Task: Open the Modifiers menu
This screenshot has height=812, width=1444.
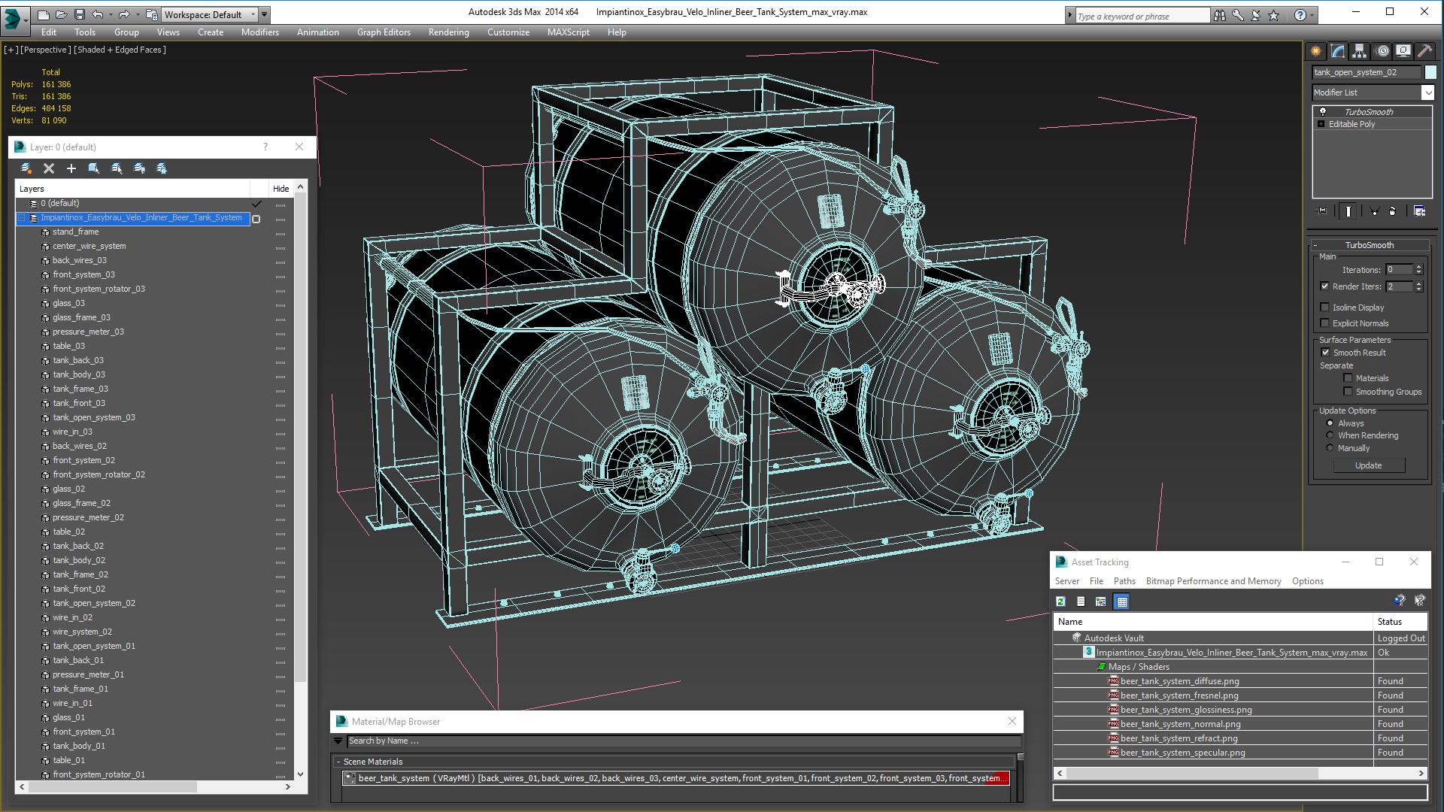Action: point(259,32)
